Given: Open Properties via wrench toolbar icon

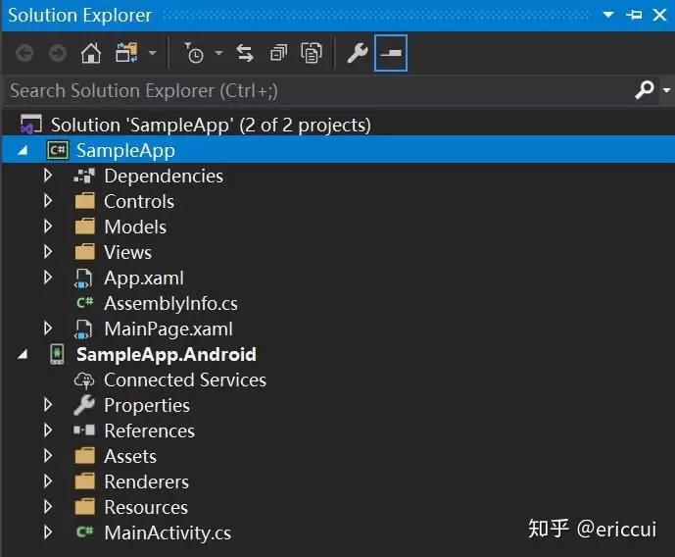Looking at the screenshot, I should pyautogui.click(x=357, y=53).
